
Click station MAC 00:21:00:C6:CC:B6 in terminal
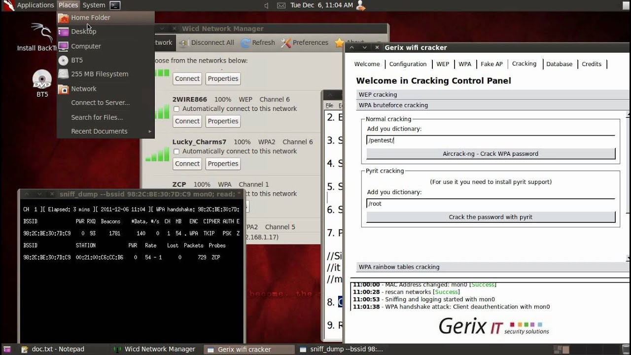[x=100, y=257]
